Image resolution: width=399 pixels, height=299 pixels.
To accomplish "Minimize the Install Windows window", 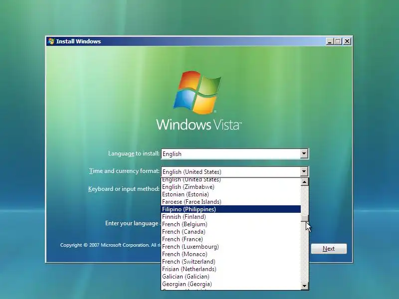I will click(330, 41).
